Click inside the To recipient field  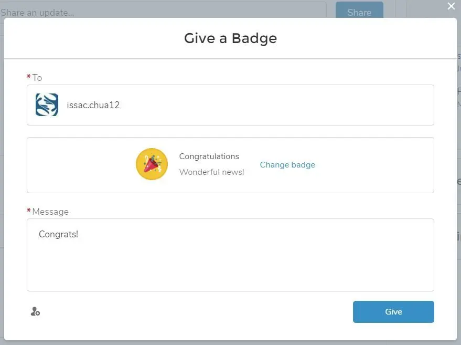(x=230, y=105)
